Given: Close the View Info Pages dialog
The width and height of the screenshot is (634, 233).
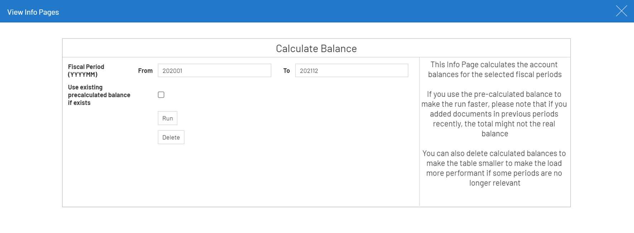Looking at the screenshot, I should pos(621,11).
